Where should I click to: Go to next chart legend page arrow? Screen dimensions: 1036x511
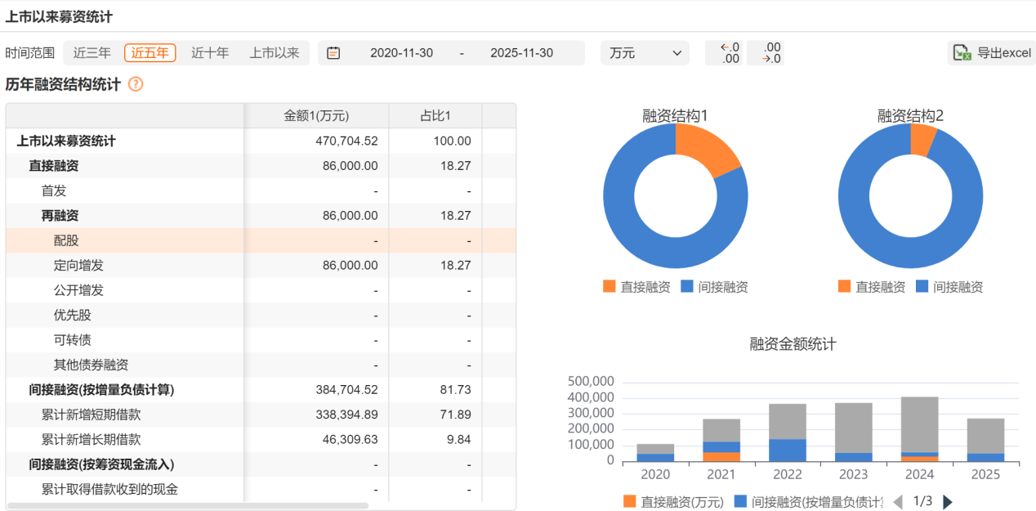coord(948,502)
